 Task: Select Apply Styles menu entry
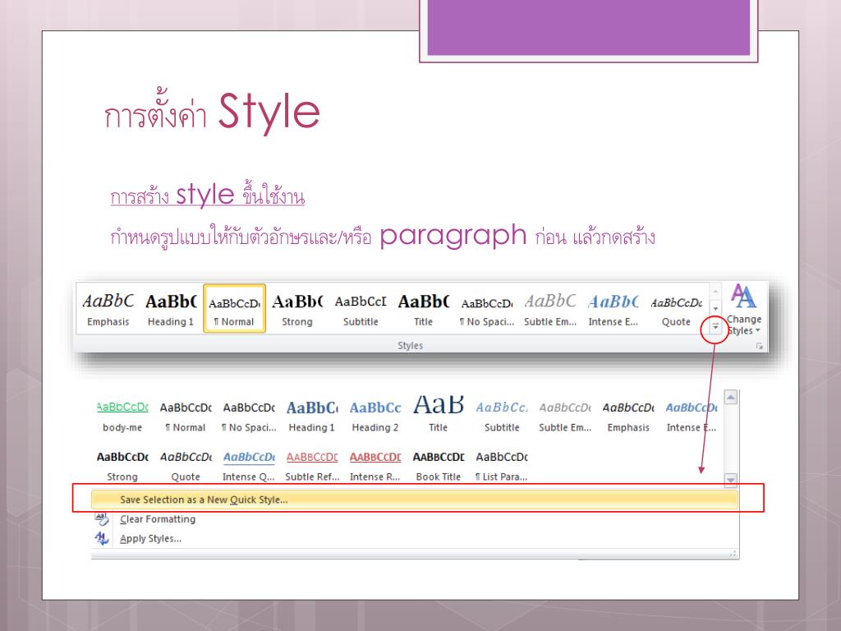pos(151,539)
